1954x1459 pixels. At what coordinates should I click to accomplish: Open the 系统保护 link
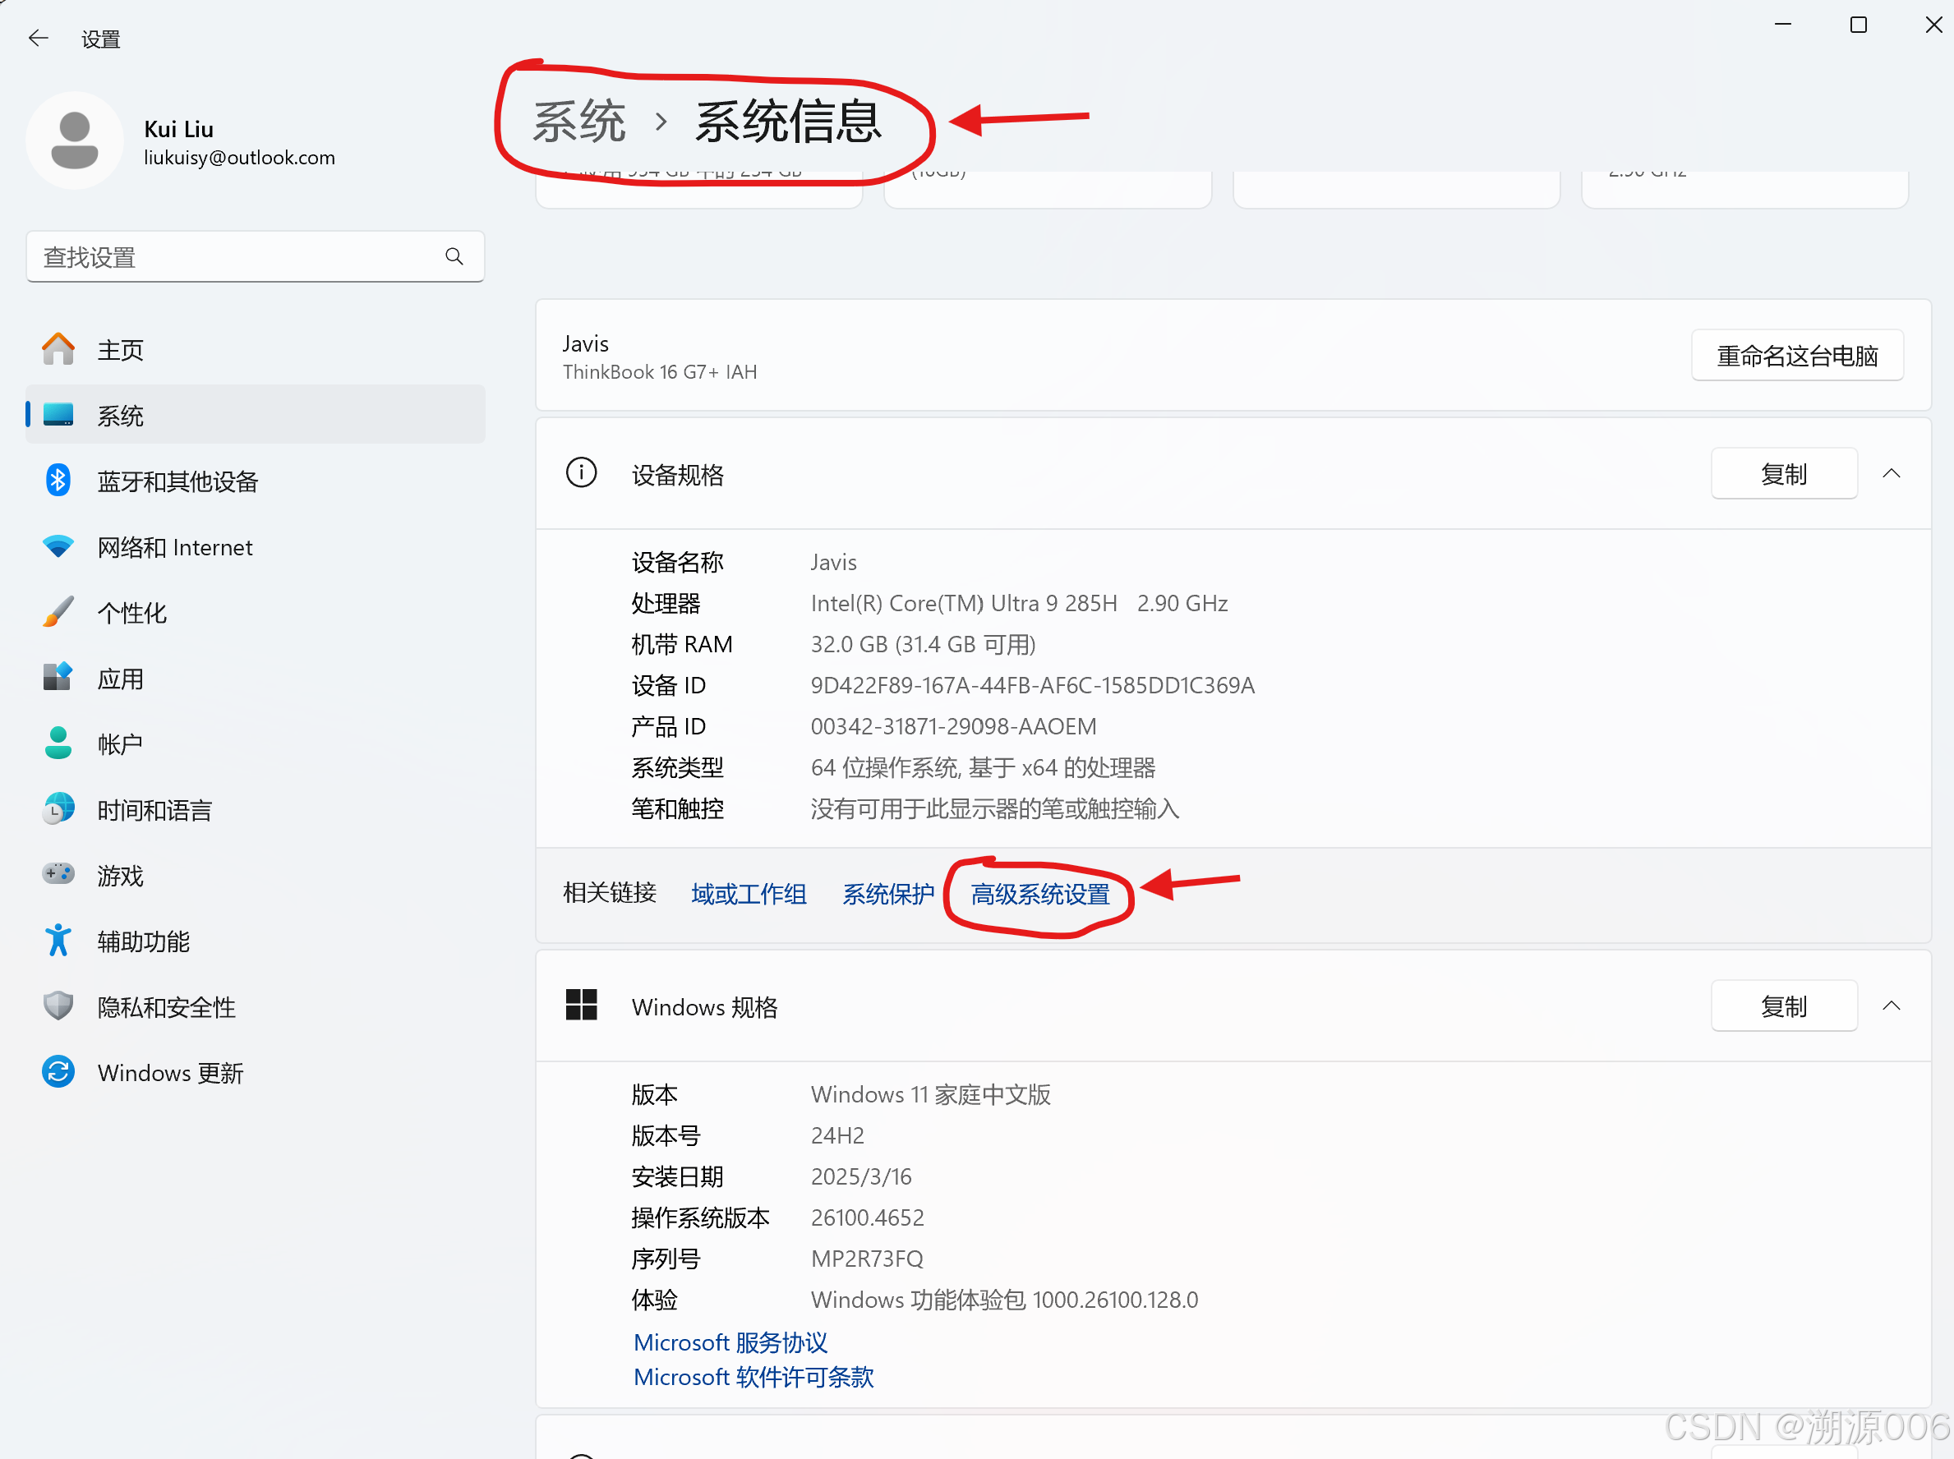pos(888,894)
